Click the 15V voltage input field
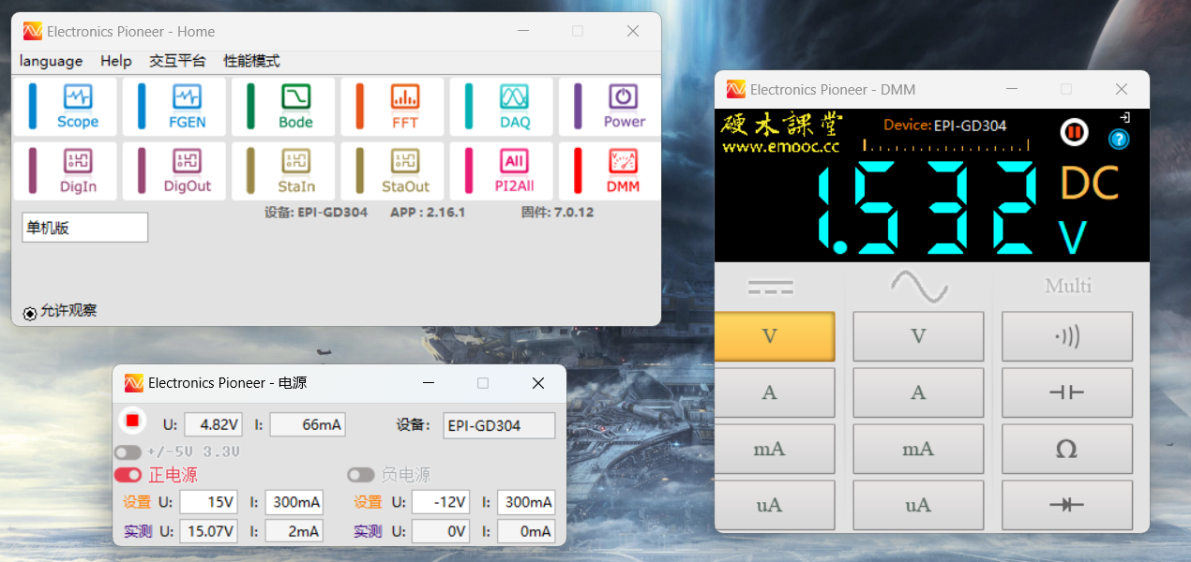The width and height of the screenshot is (1191, 562). [x=208, y=501]
